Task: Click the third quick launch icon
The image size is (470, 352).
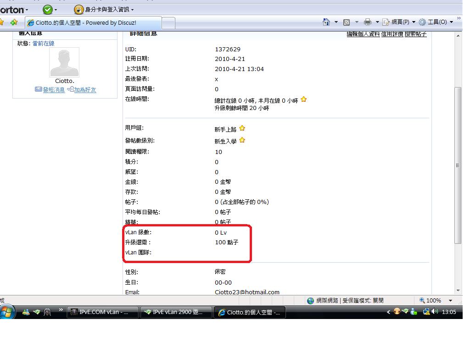Action: 47,312
